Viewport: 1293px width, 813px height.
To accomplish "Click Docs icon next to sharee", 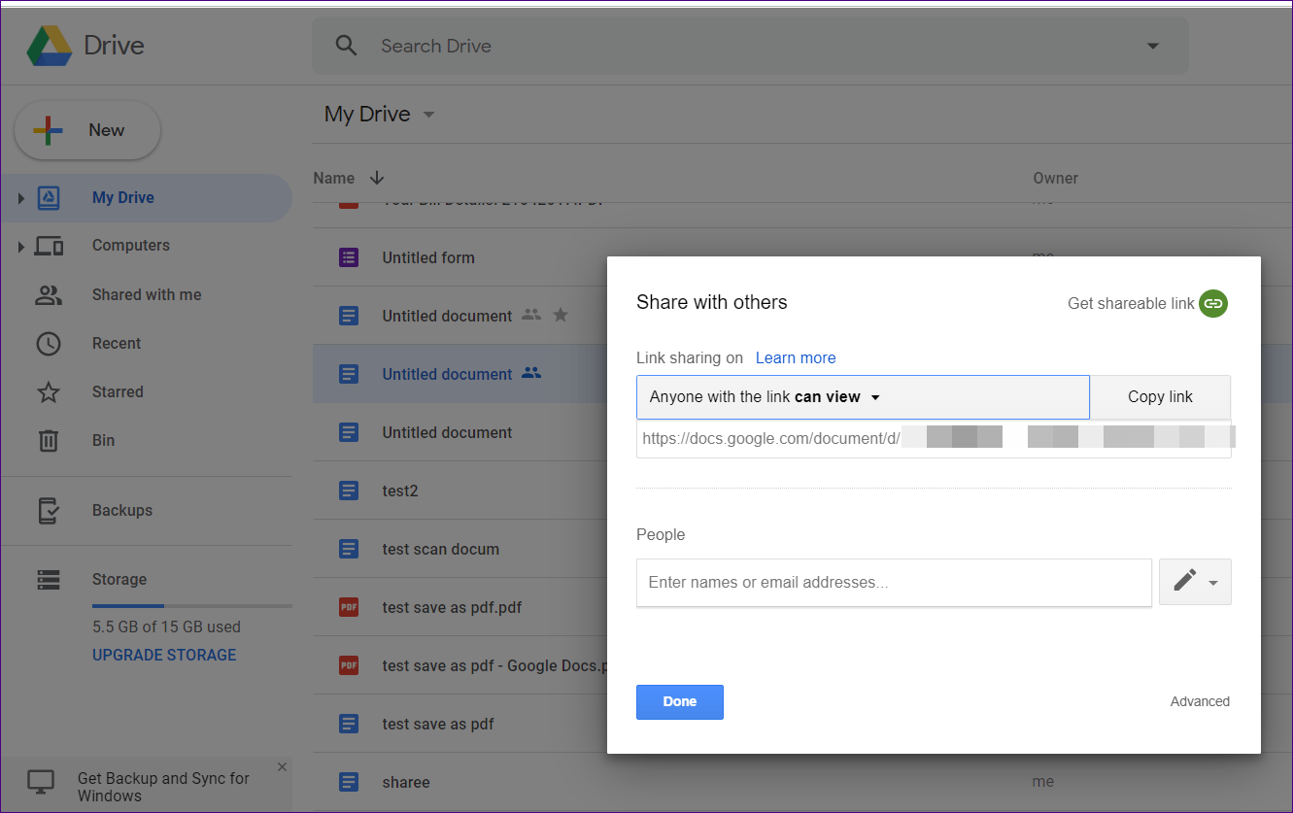I will coord(349,782).
